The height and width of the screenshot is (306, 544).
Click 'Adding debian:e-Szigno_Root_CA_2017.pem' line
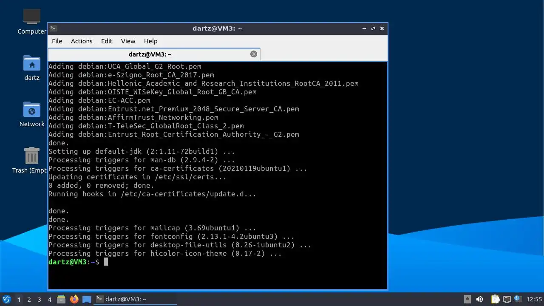tap(131, 75)
